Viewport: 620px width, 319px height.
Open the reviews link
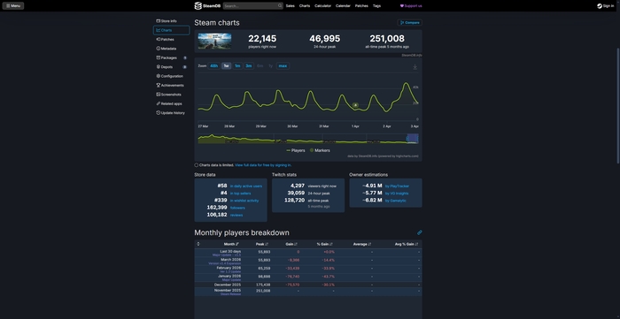click(236, 216)
